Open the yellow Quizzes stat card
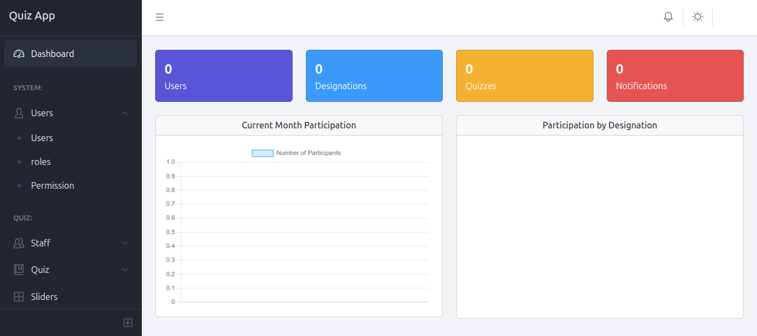This screenshot has height=336, width=757. tap(524, 76)
